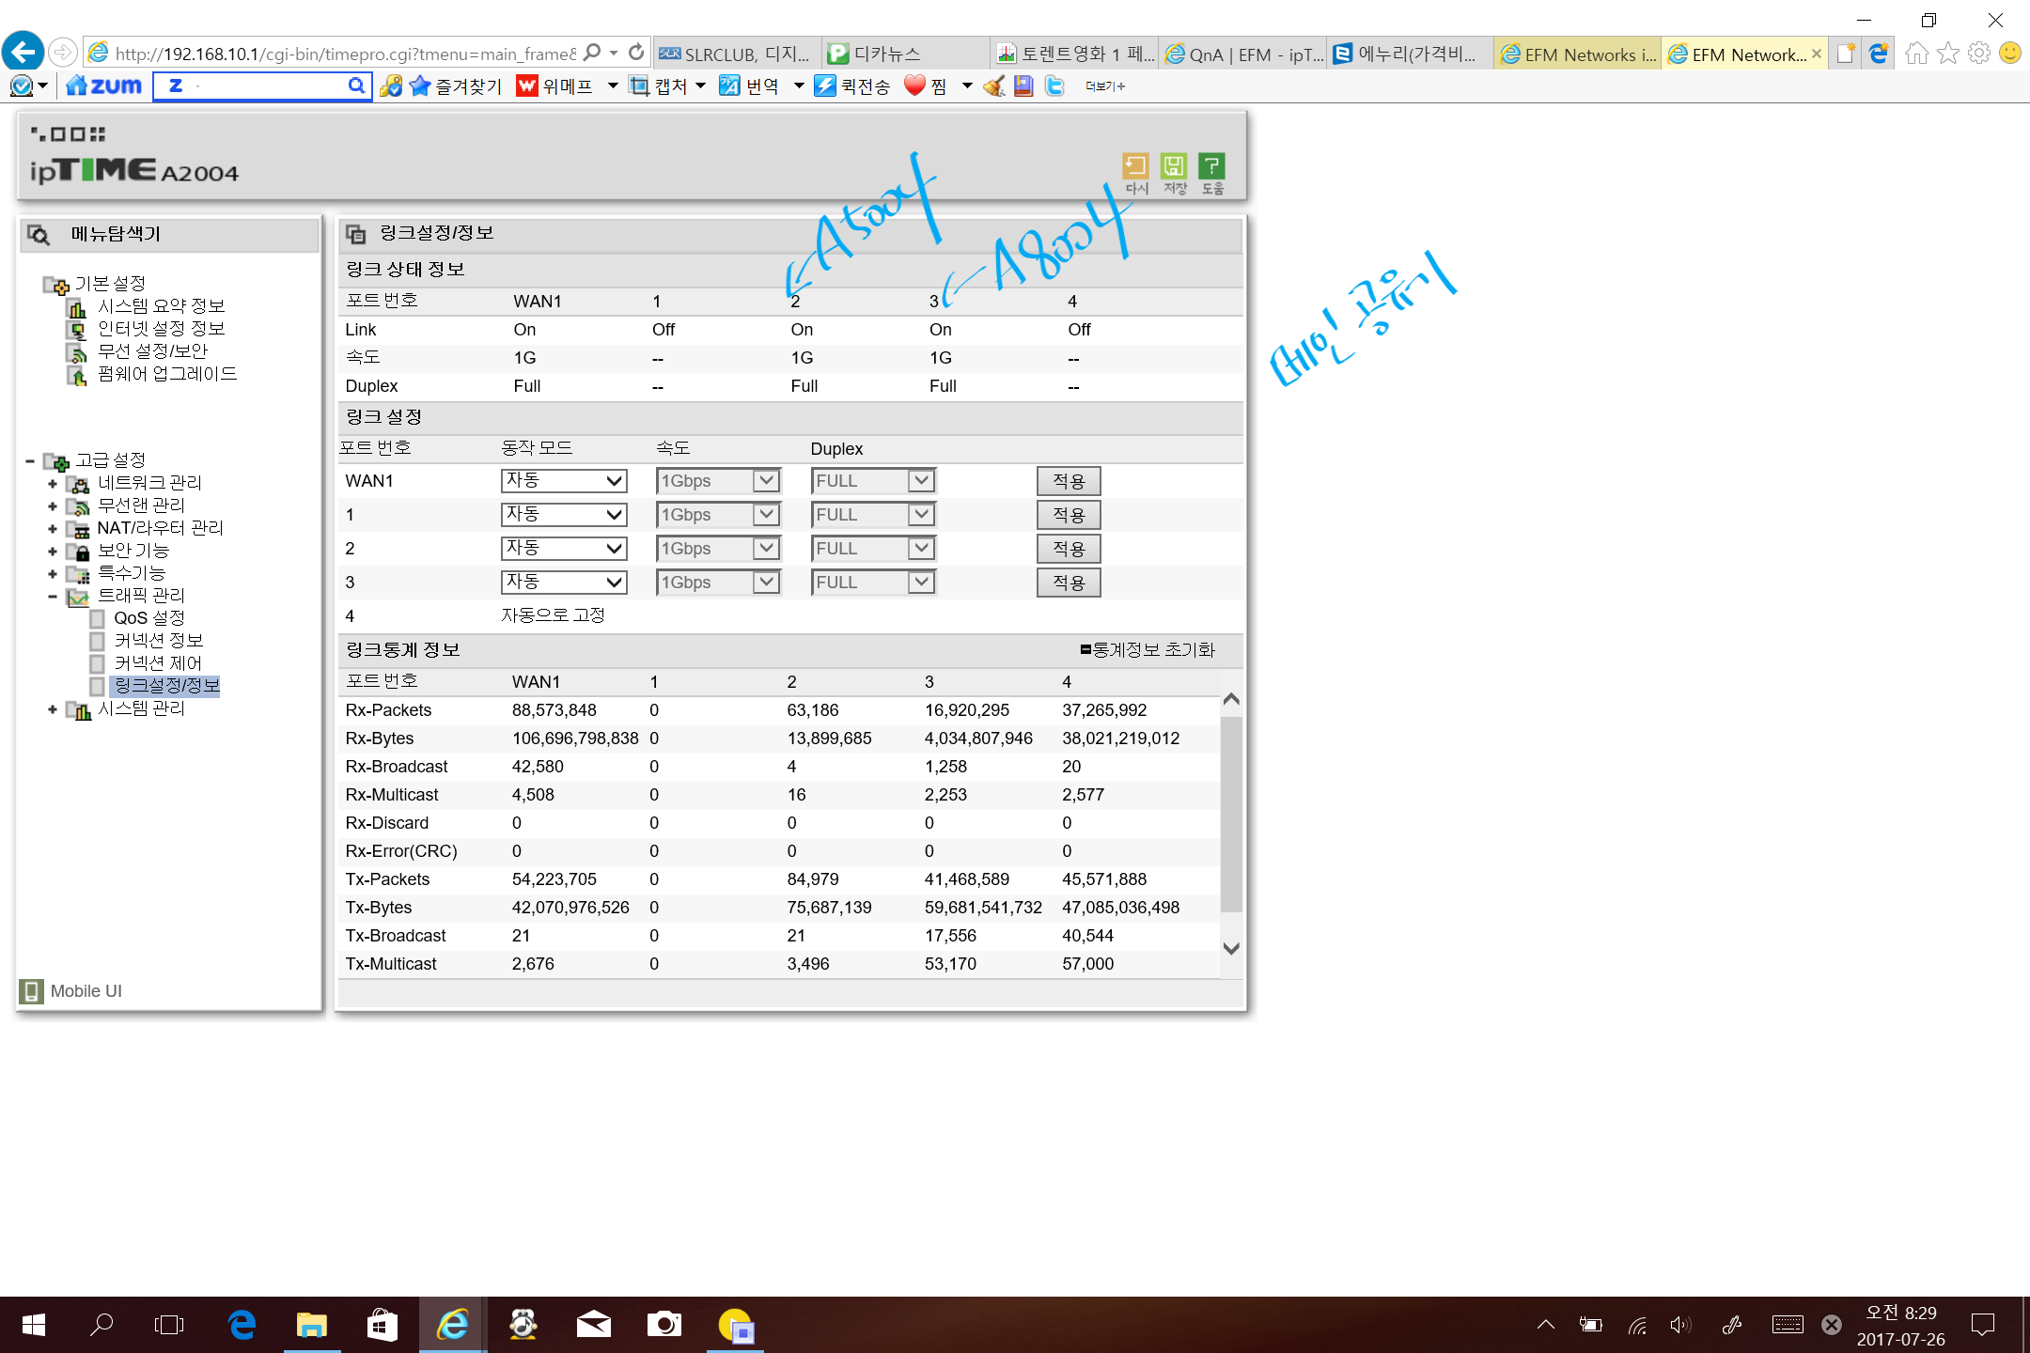2030x1353 pixels.
Task: Expand the 네트워크 관리 tree node
Action: (53, 484)
